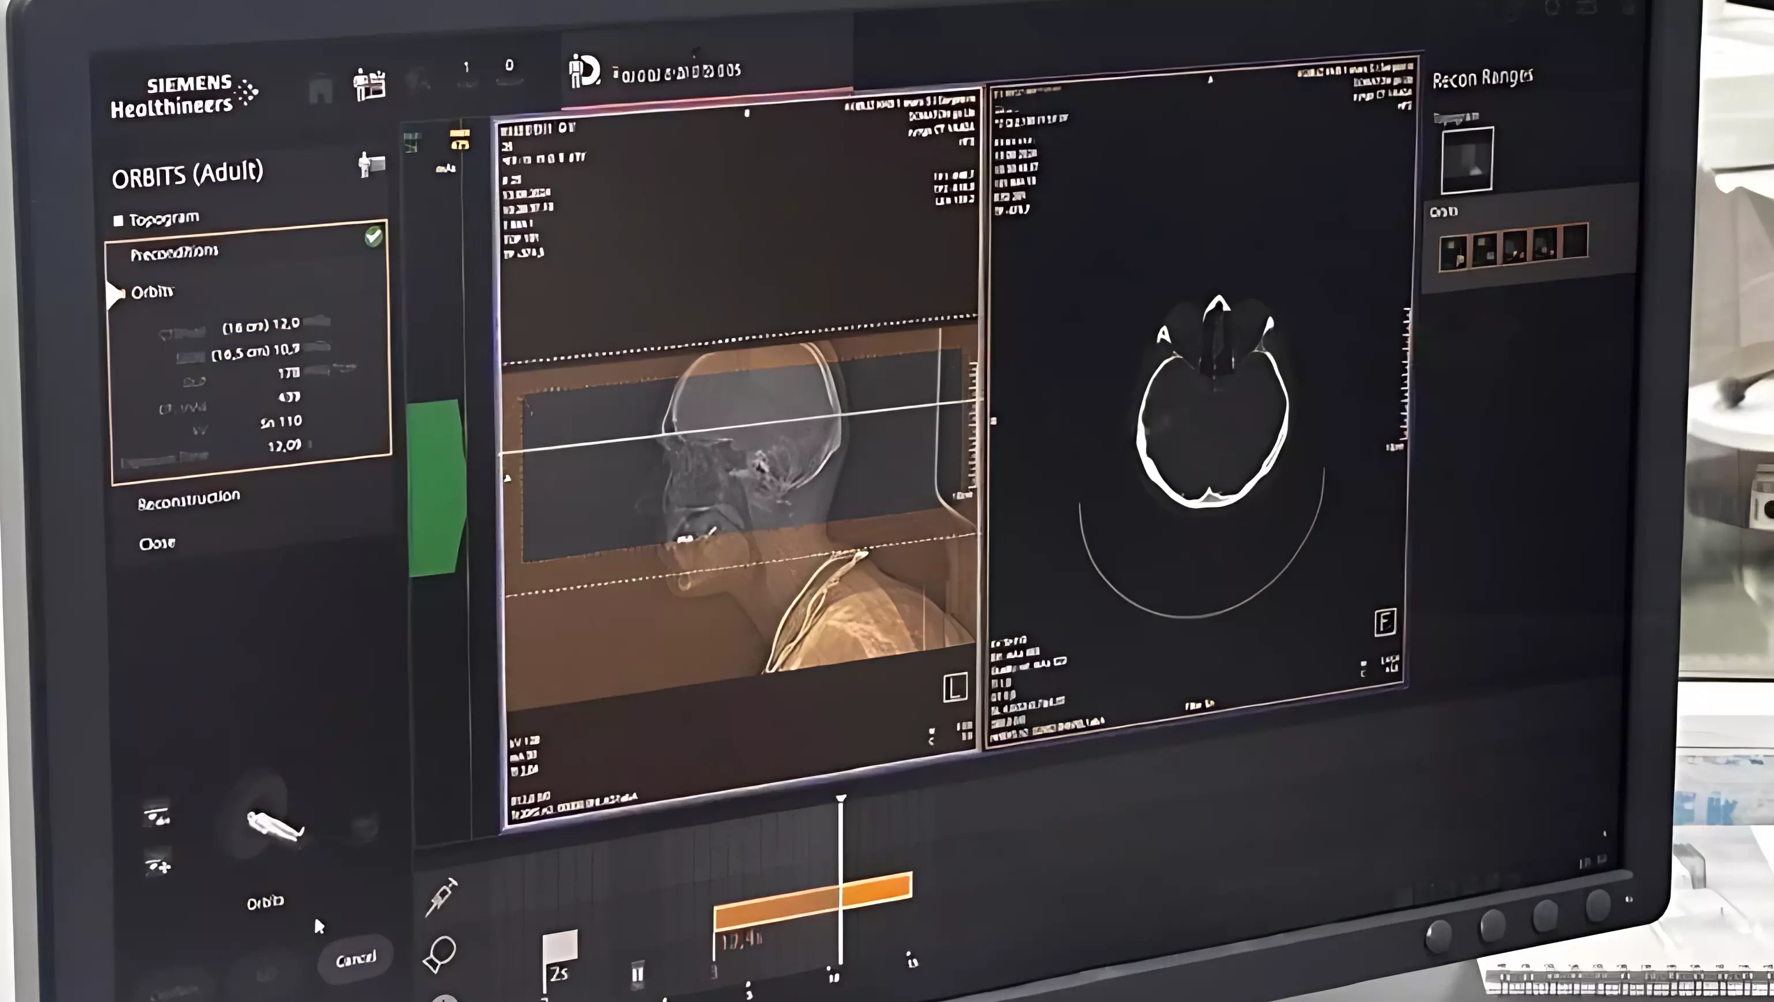This screenshot has width=1774, height=1002.
Task: Click the horizontal slice line on the topogram
Action: (x=740, y=426)
